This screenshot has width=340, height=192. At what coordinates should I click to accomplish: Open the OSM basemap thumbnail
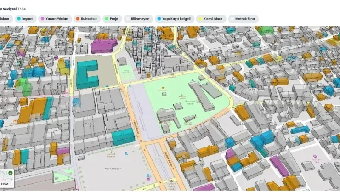tap(6, 179)
